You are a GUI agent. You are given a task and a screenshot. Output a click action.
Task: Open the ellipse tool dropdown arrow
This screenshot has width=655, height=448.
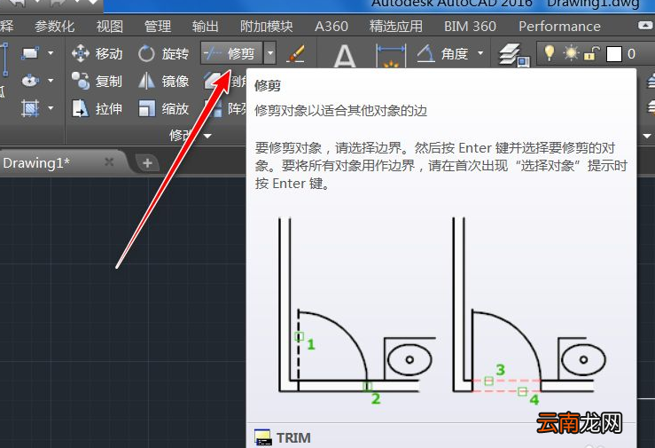pos(51,80)
